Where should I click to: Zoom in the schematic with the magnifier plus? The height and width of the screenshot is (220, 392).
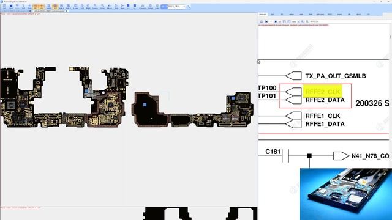[x=302, y=22]
